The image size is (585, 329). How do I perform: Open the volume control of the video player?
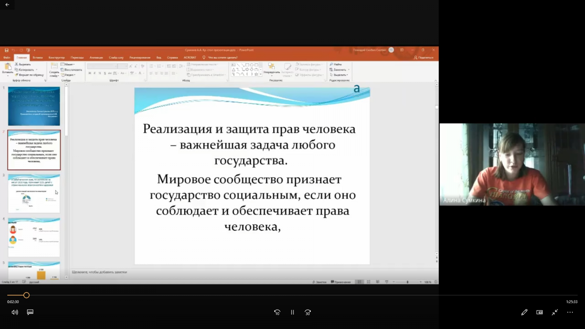tap(15, 312)
